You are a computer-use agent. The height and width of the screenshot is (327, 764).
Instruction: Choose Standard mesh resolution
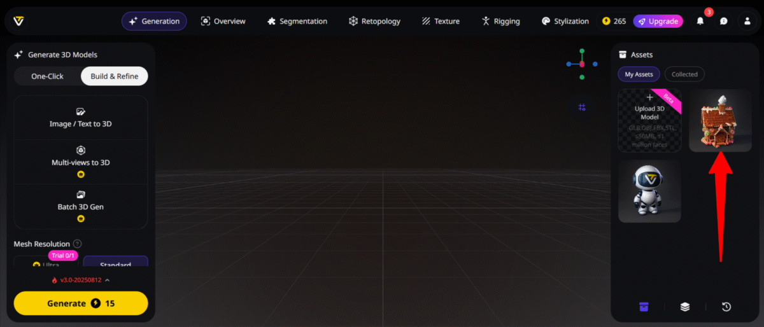(x=115, y=262)
